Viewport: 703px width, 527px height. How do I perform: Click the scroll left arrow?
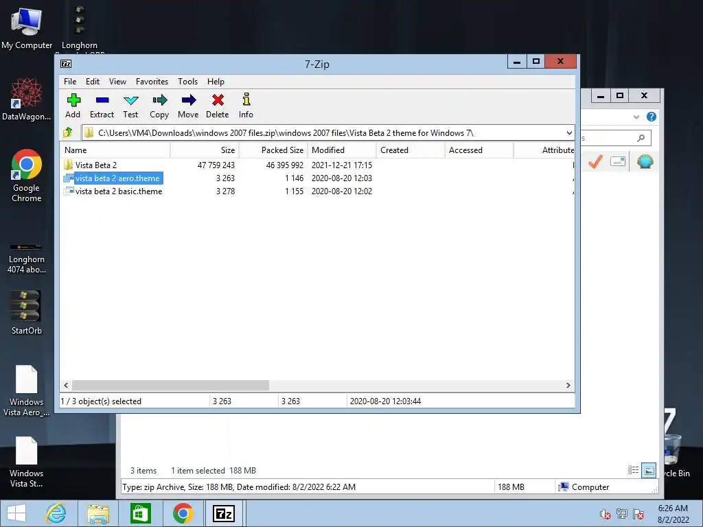point(67,386)
